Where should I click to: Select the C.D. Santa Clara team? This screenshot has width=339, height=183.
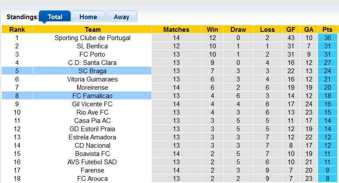pos(92,63)
